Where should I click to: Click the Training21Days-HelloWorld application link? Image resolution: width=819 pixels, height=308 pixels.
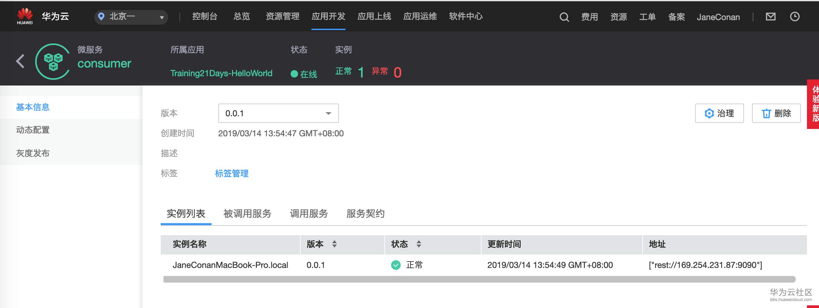pos(221,73)
